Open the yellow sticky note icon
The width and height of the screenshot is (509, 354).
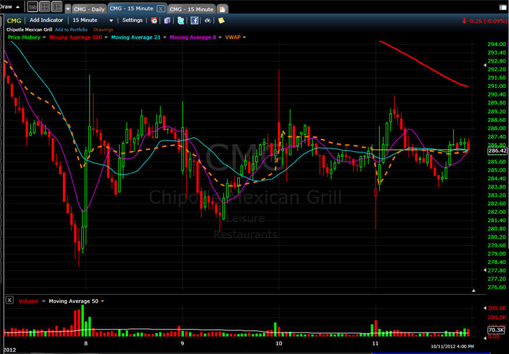point(222,20)
